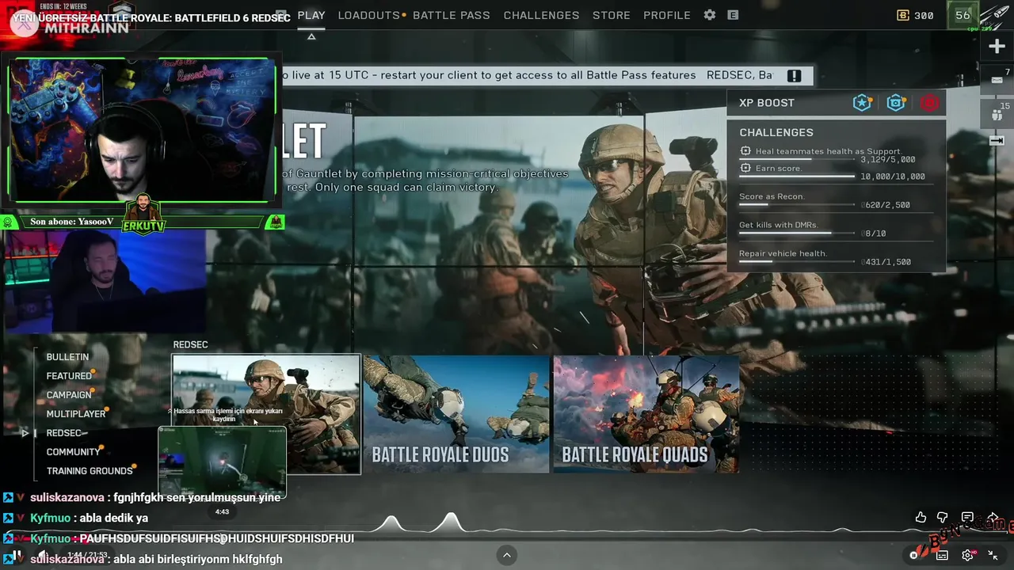
Task: Toggle the autoplay switch in the player controls
Action: 917,555
